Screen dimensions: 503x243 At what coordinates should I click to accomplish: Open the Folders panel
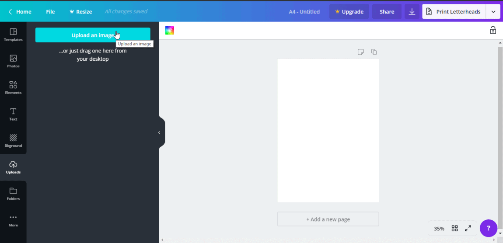pos(13,194)
